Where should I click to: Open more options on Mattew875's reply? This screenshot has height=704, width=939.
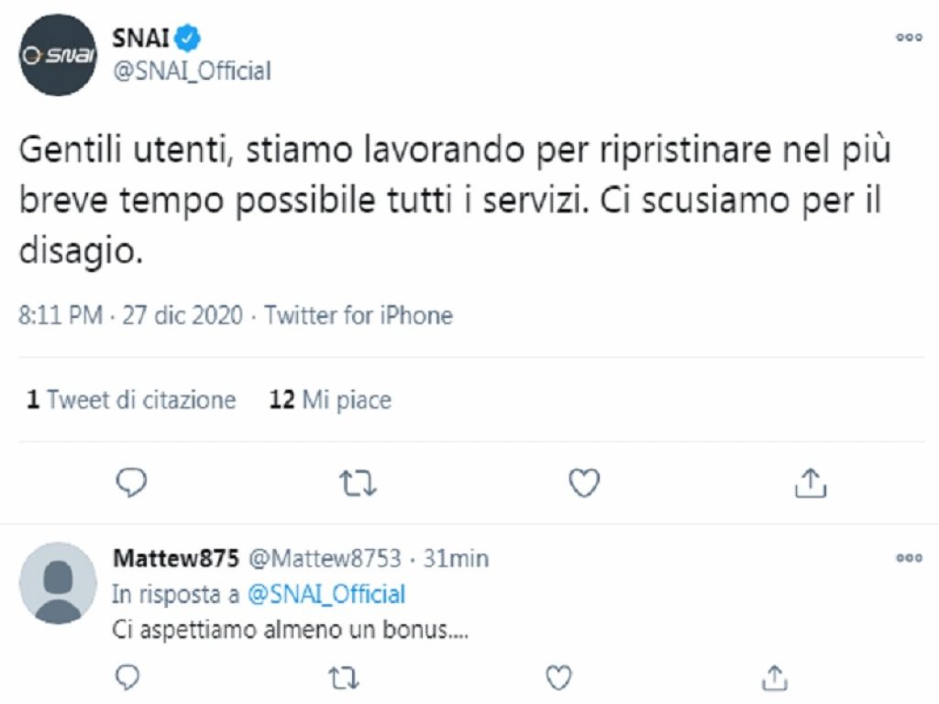[x=910, y=557]
